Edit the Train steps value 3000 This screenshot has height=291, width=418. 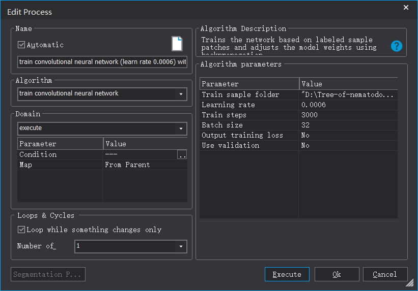[348, 115]
